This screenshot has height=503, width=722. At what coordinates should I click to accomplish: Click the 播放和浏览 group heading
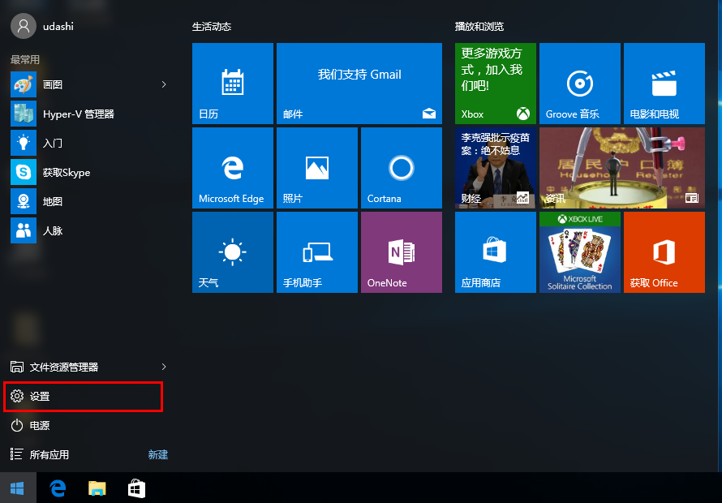coord(479,27)
